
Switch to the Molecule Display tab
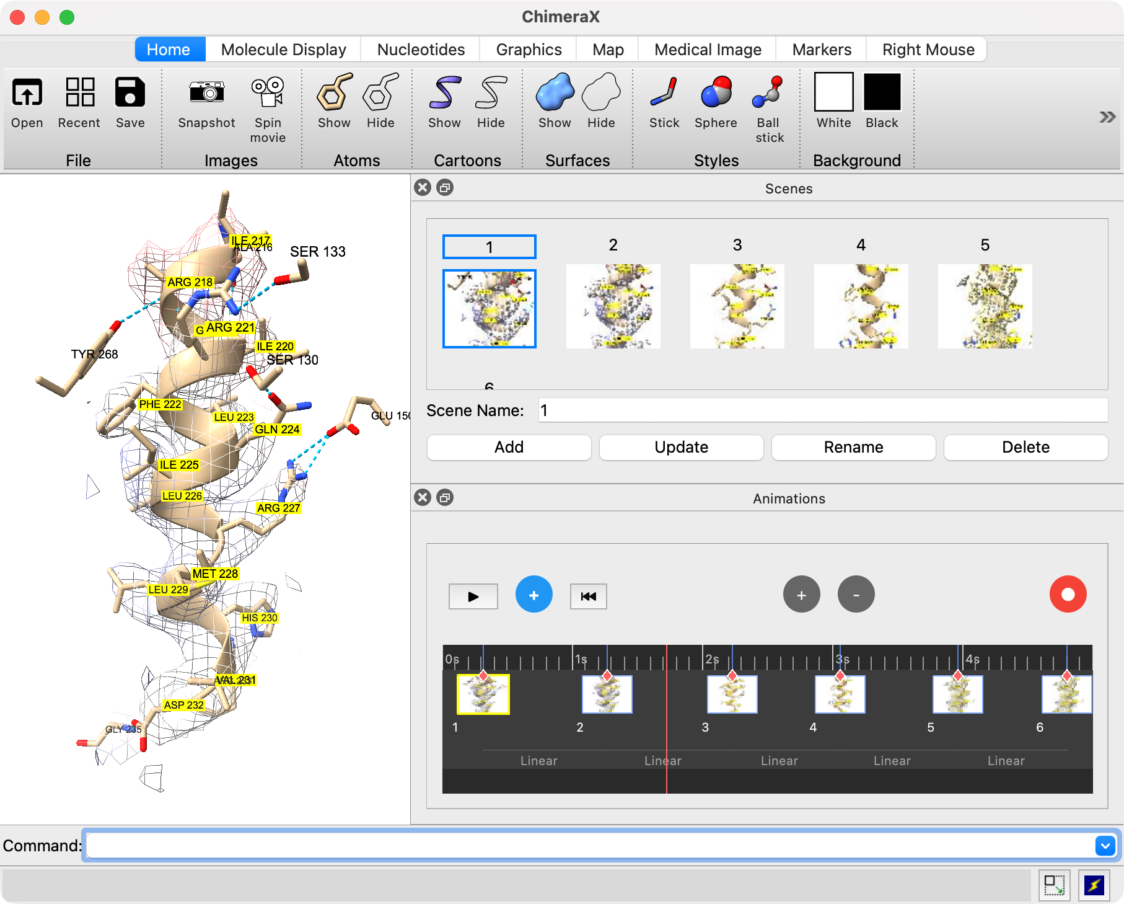283,50
